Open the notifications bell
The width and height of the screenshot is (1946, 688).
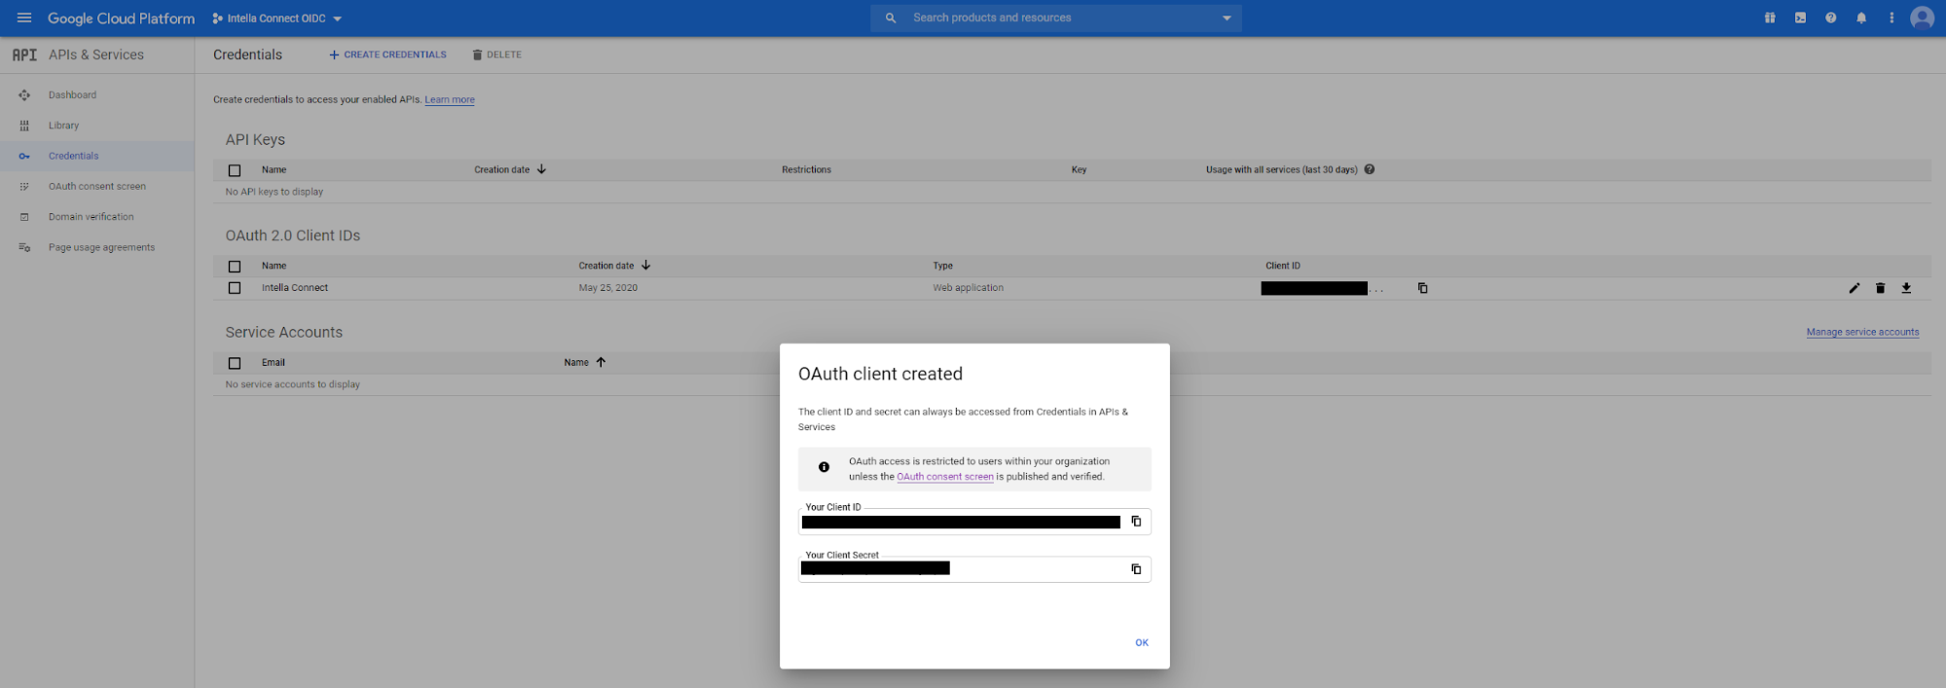tap(1860, 18)
